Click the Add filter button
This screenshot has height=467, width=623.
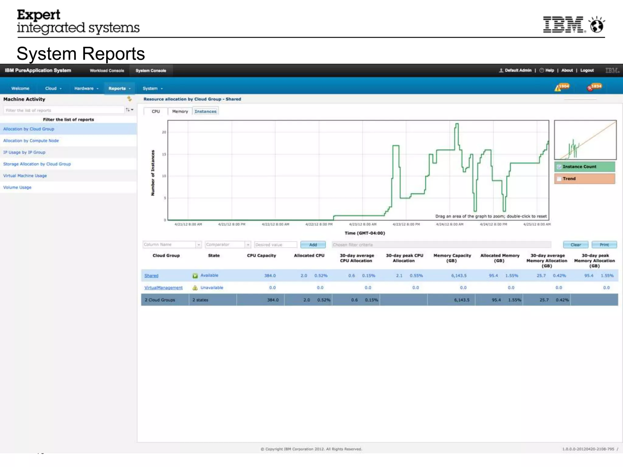click(x=313, y=245)
